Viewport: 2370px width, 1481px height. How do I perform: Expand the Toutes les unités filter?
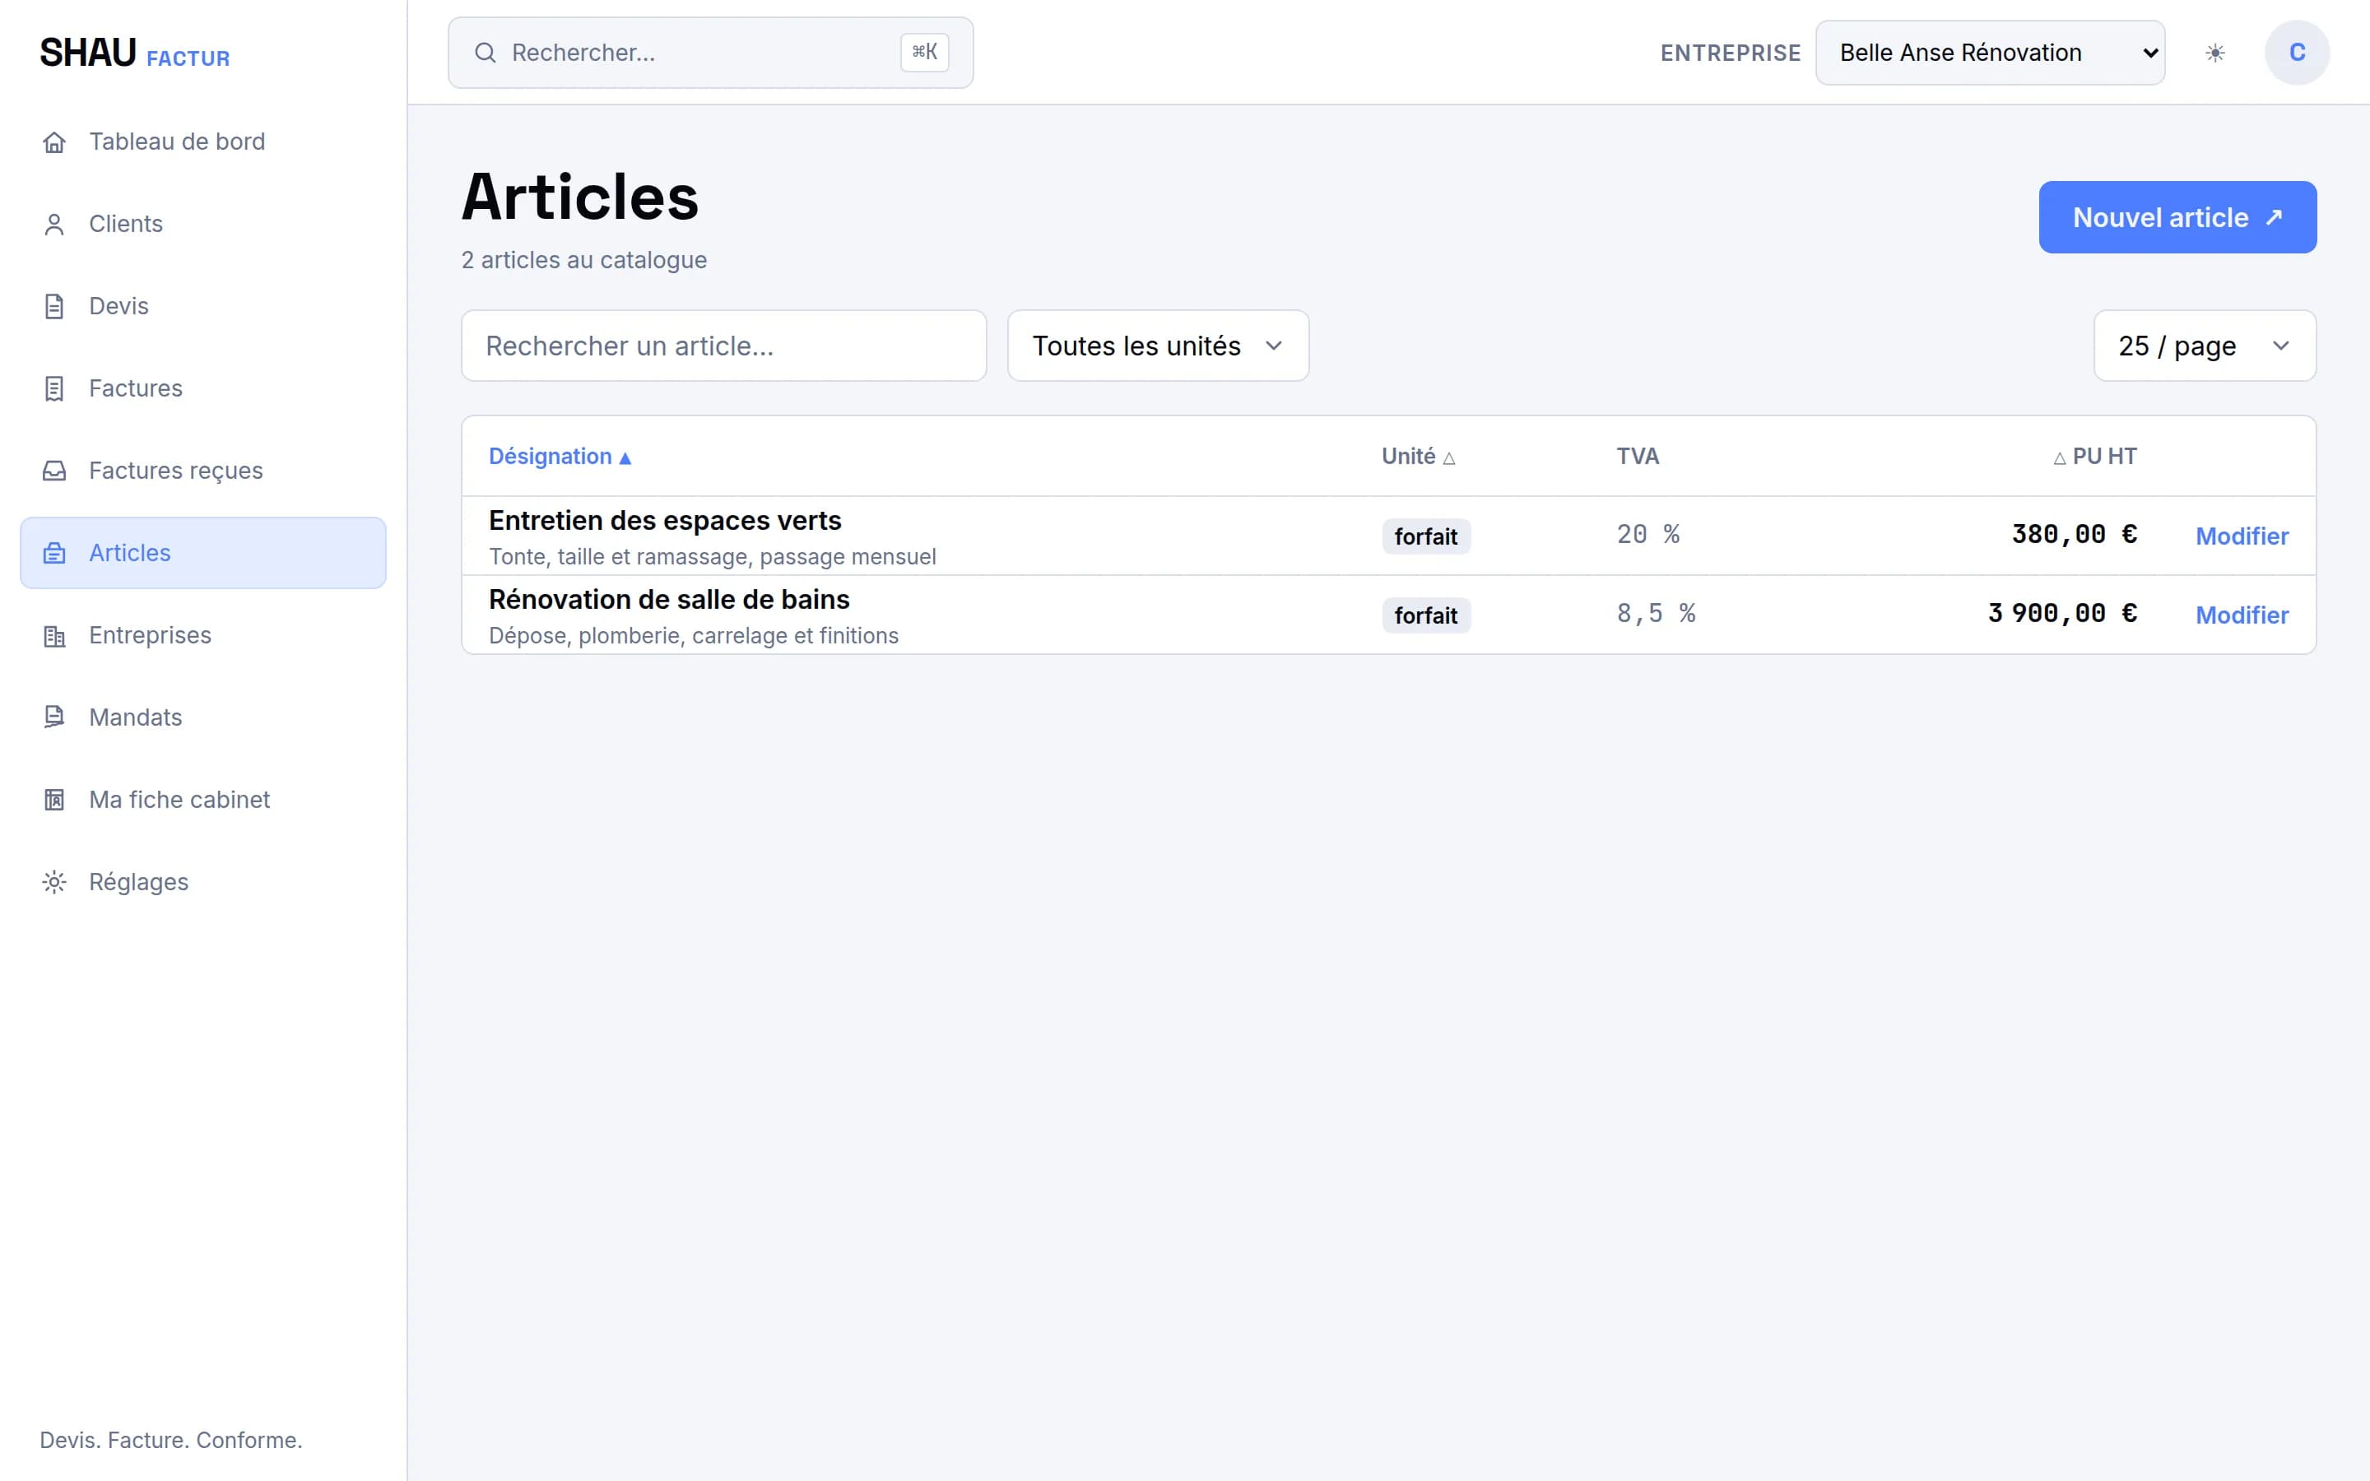point(1158,346)
